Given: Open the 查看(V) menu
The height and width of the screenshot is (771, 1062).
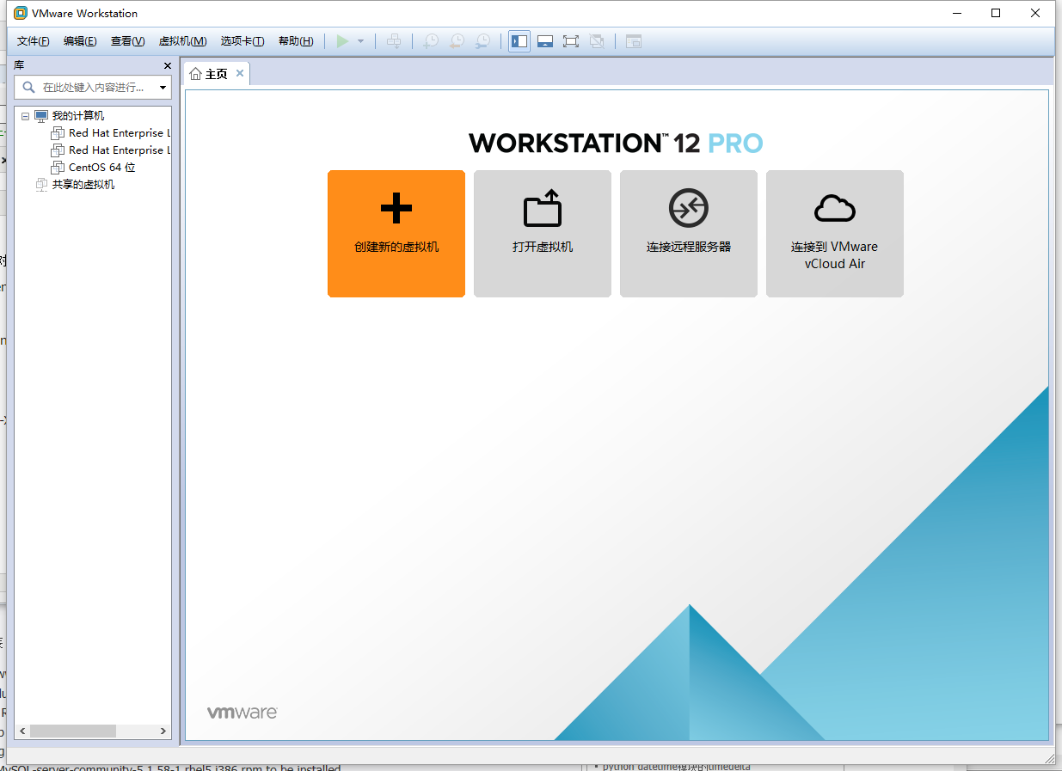Looking at the screenshot, I should [x=127, y=41].
